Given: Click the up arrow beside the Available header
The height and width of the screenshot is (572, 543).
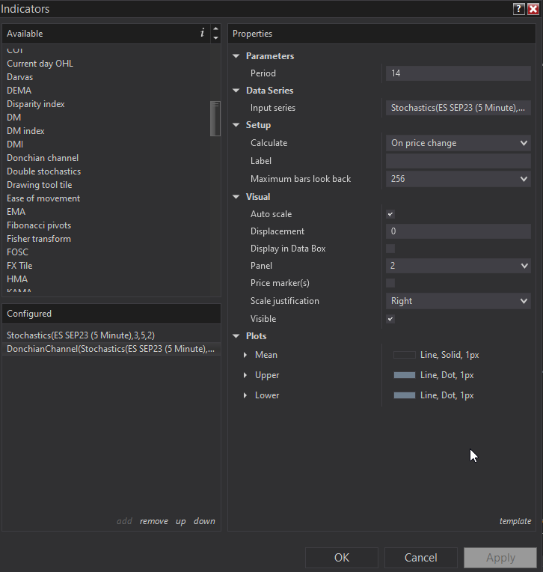Looking at the screenshot, I should [x=215, y=28].
